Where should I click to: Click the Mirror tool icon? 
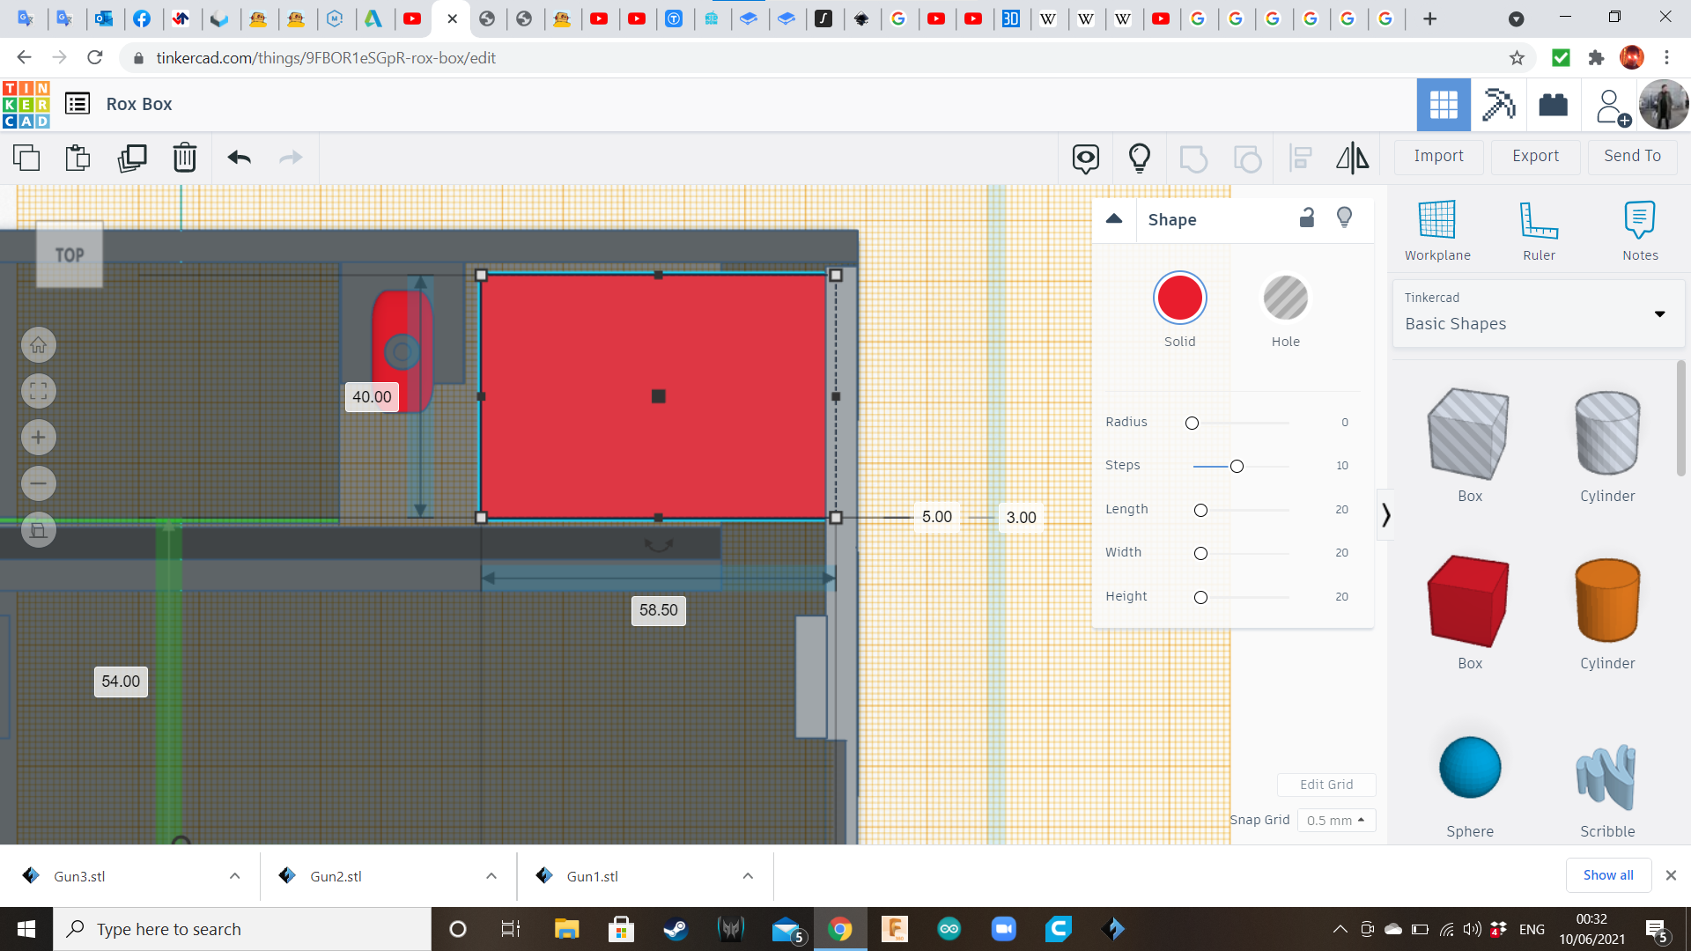[x=1352, y=158]
